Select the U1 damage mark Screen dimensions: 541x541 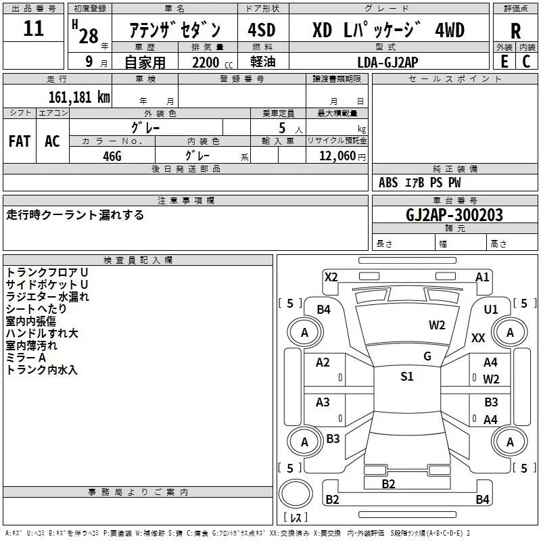pyautogui.click(x=491, y=310)
